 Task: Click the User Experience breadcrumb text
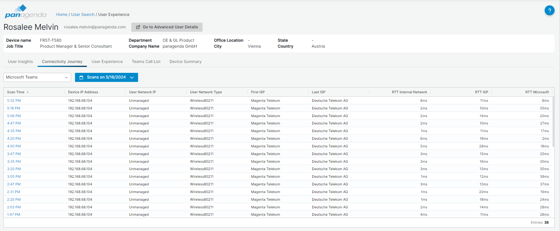pos(114,14)
